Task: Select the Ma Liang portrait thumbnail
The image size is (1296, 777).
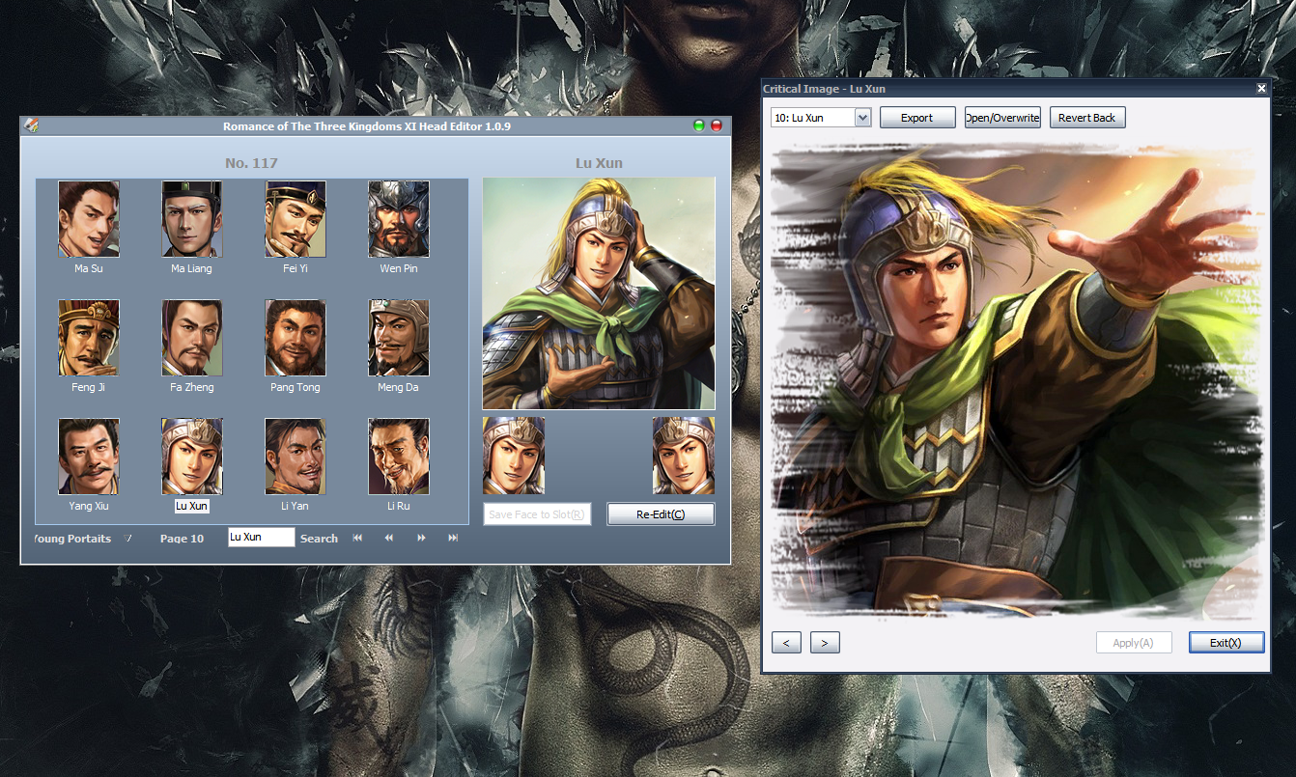Action: click(192, 219)
